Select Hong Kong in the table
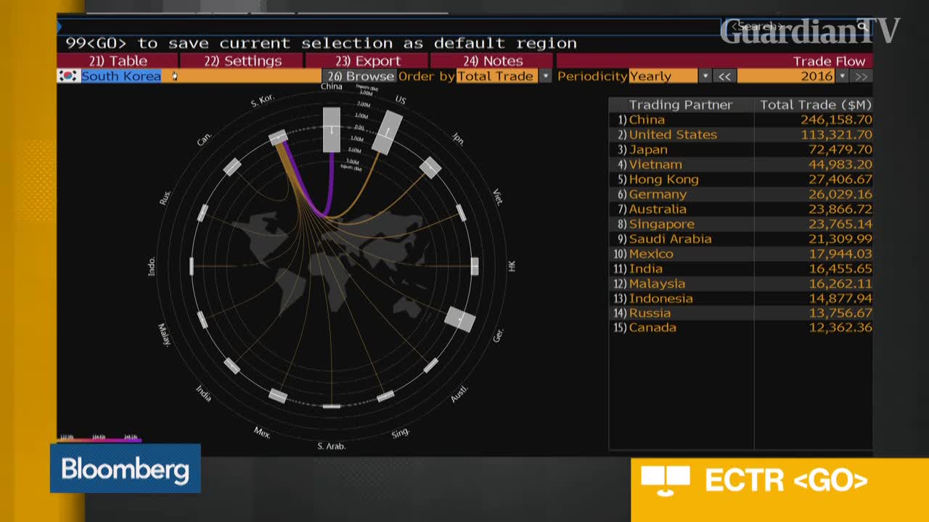This screenshot has width=929, height=522. coord(664,179)
